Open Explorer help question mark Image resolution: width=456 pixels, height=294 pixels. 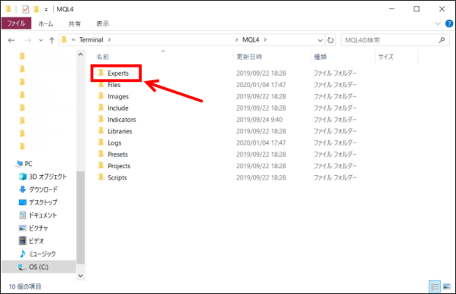click(449, 23)
